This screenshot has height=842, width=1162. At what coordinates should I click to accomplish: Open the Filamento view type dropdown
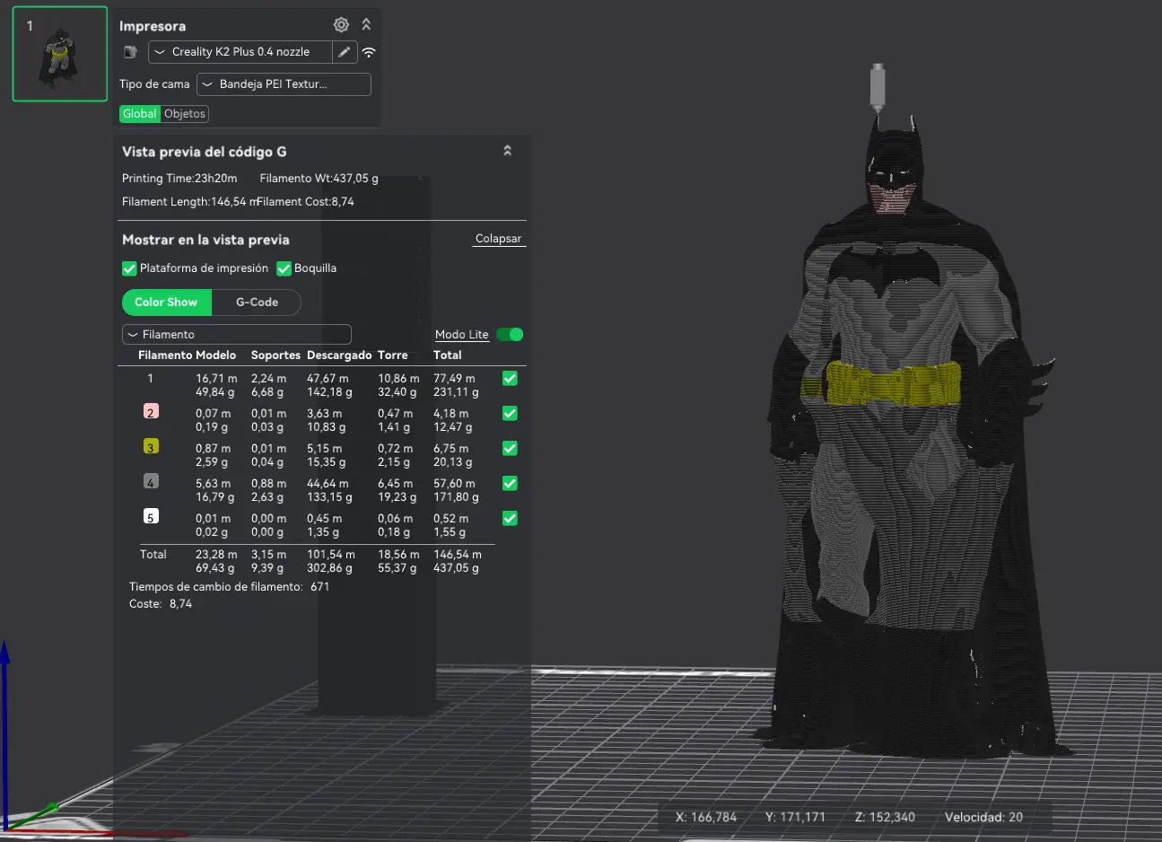[236, 334]
